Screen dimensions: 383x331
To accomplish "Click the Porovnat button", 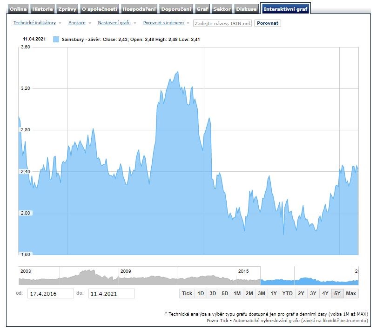I will click(268, 23).
